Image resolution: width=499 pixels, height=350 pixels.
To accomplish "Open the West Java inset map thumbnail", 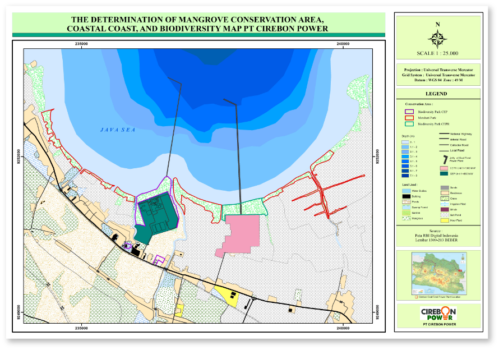I will (x=439, y=273).
